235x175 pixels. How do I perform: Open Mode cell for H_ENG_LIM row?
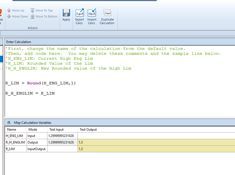(36, 136)
